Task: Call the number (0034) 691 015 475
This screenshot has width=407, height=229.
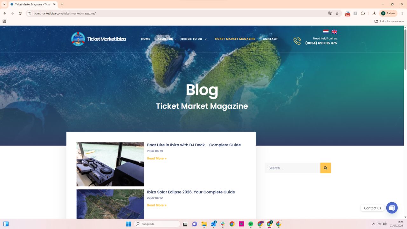Action: 321,43
